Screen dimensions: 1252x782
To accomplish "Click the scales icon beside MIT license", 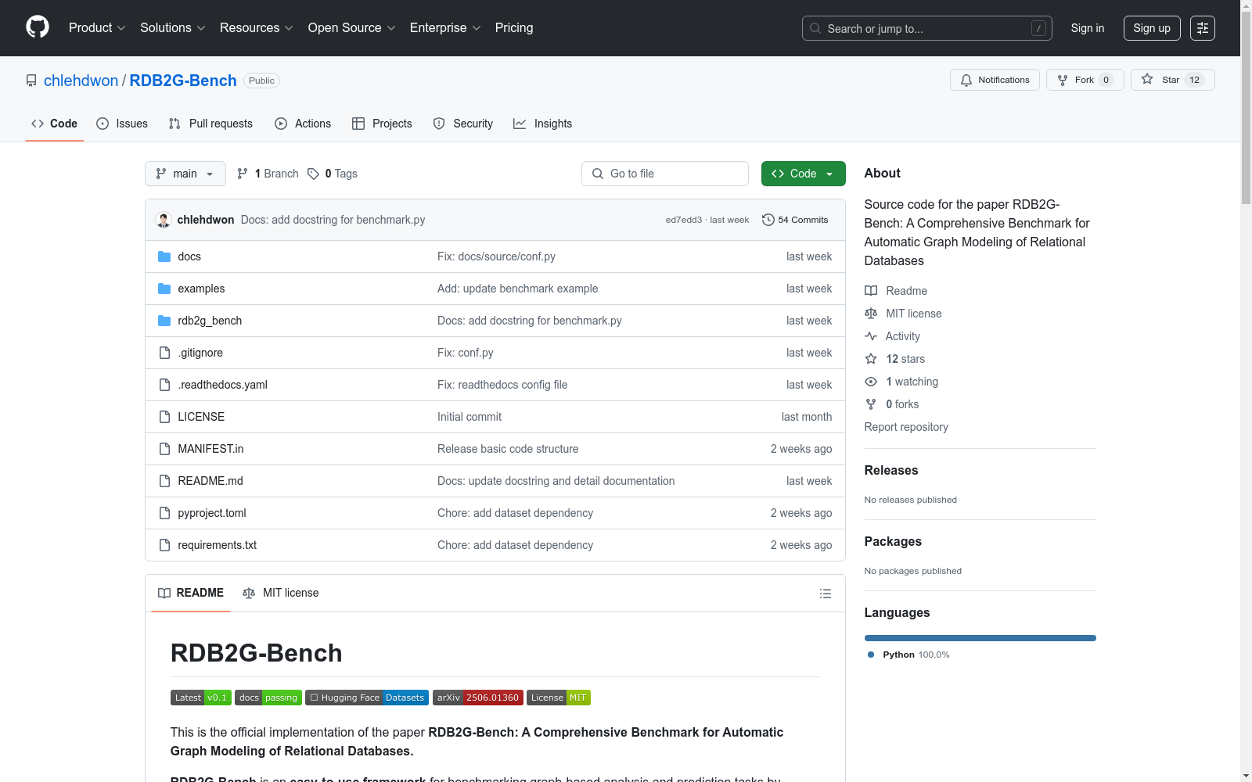I will pyautogui.click(x=871, y=314).
